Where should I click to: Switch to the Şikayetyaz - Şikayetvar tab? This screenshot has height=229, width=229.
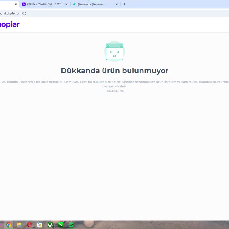95,4
